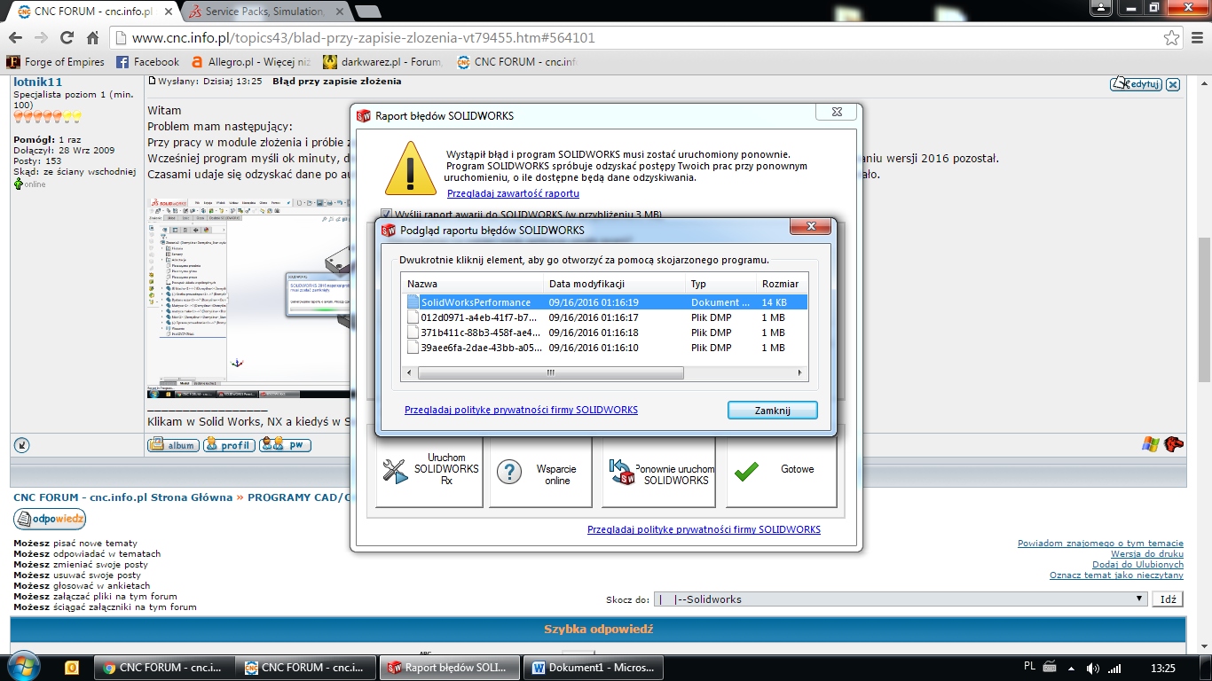Click Chrome forward navigation arrow

41,38
